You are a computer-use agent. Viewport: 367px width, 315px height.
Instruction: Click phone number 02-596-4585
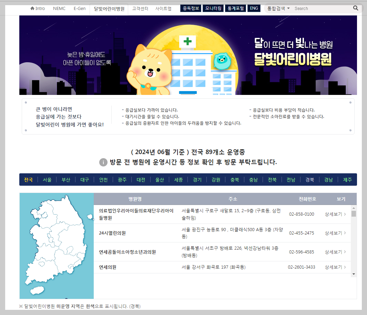click(302, 252)
